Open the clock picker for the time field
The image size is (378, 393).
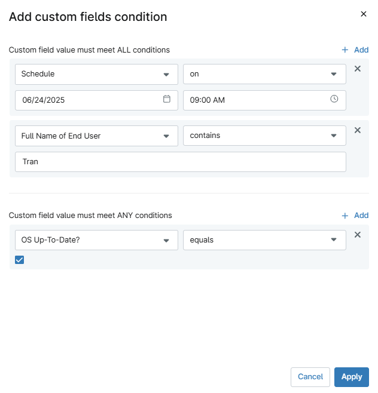pyautogui.click(x=334, y=99)
